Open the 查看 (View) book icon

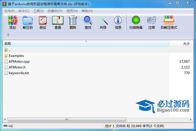click(58, 20)
